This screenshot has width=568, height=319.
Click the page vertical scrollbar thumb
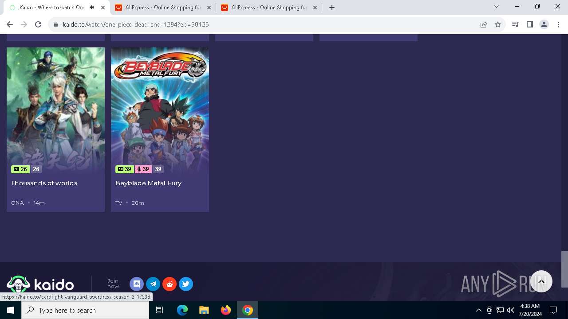tap(564, 269)
